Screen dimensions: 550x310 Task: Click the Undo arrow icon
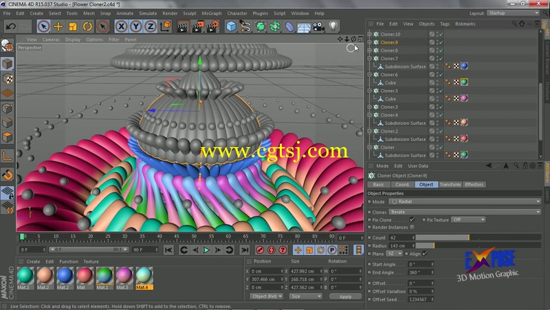(x=11, y=26)
